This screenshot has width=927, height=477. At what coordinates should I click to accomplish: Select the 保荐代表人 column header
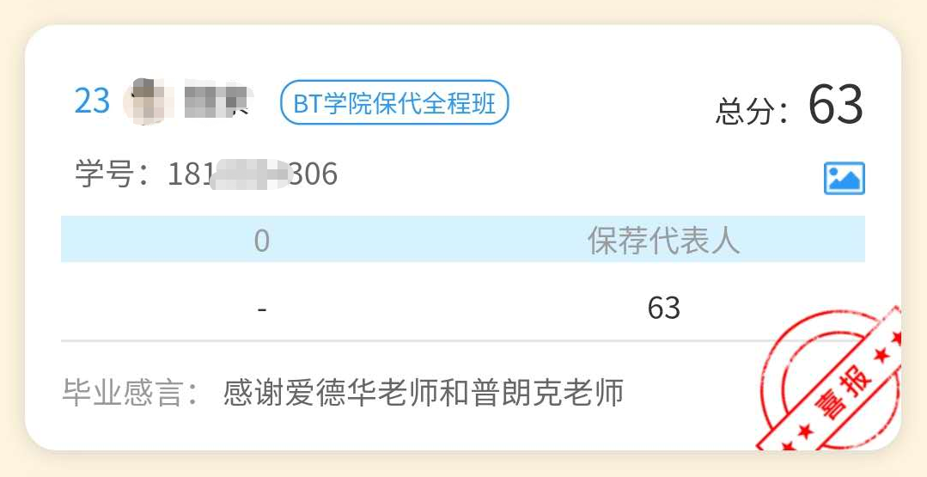tap(663, 240)
